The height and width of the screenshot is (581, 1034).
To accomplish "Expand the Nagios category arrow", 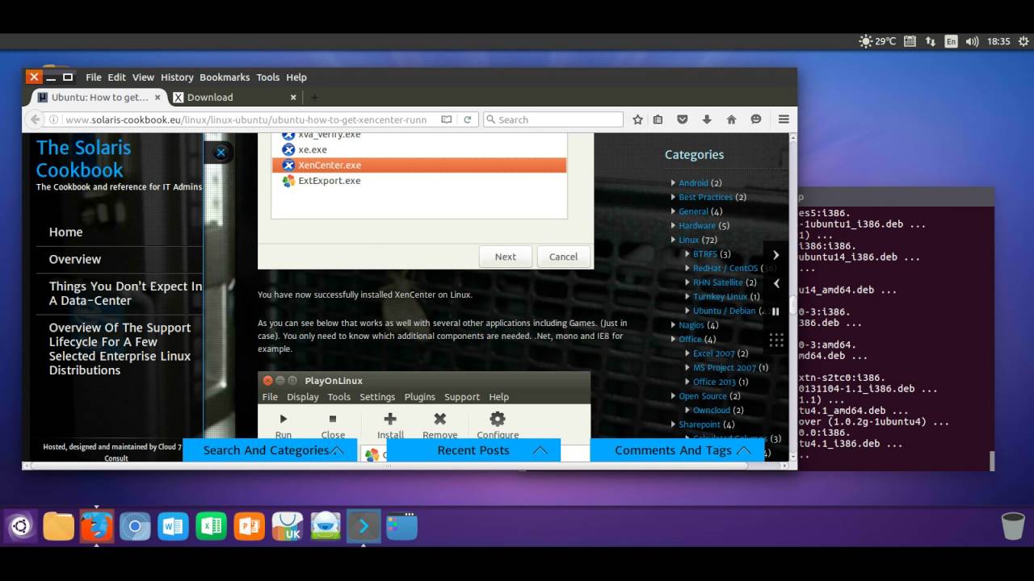I will [673, 325].
